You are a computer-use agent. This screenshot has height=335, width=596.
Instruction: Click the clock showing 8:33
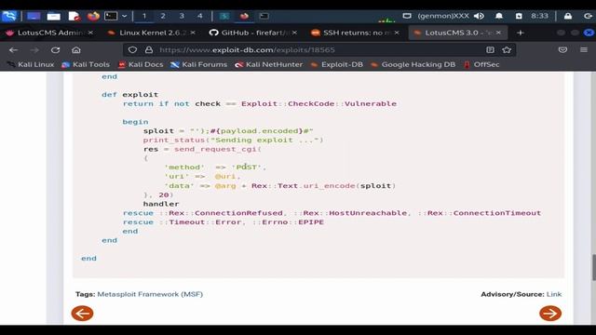pos(539,16)
